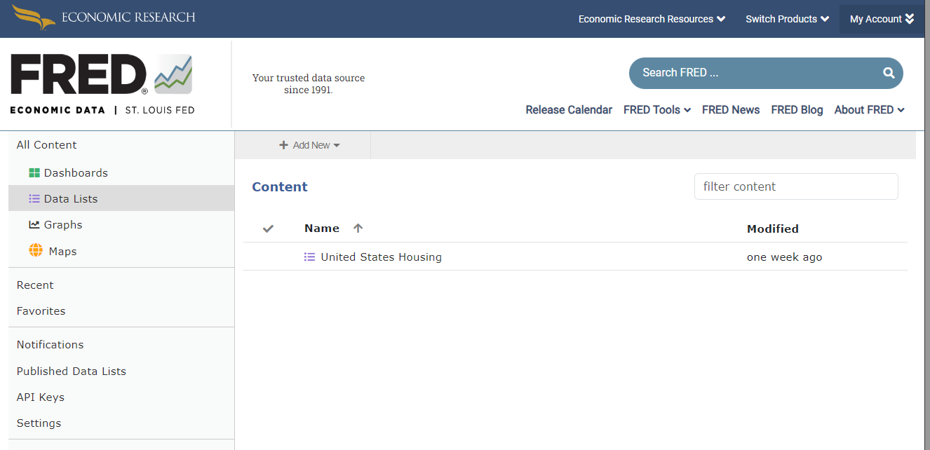The height and width of the screenshot is (450, 930).
Task: Click the Modified column header
Action: click(x=773, y=229)
